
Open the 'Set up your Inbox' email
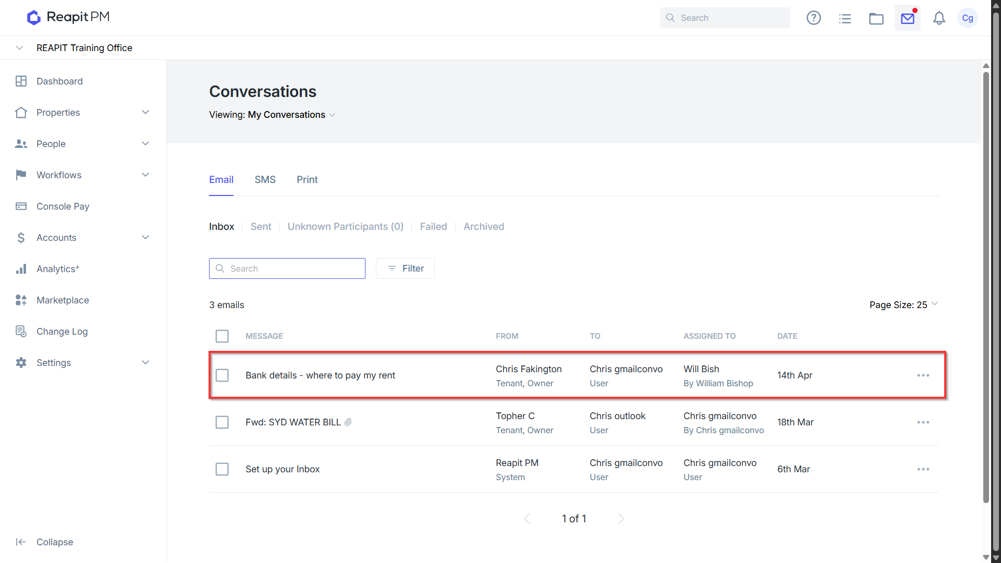[283, 469]
